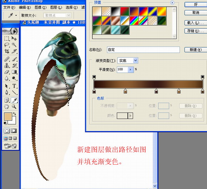Select the Hand tool
Viewport: 207px width, 189px height.
6,106
